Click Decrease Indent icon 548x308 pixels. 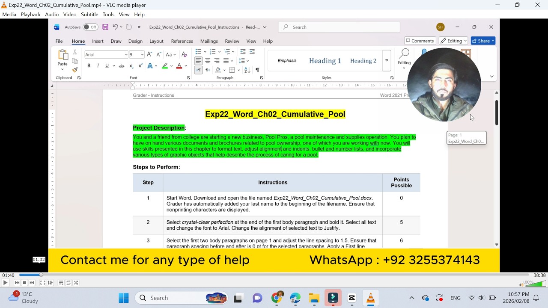(243, 52)
